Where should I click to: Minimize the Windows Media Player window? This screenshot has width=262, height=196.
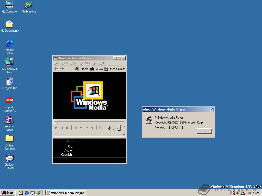coord(115,58)
